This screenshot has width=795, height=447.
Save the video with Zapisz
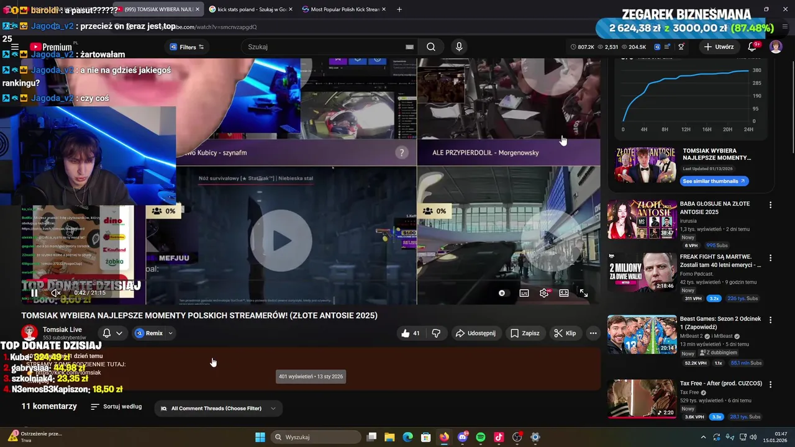tap(525, 333)
